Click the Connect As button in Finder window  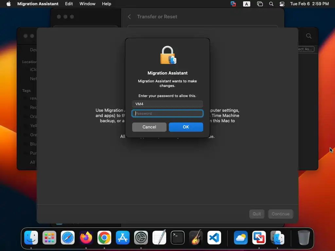click(x=306, y=49)
